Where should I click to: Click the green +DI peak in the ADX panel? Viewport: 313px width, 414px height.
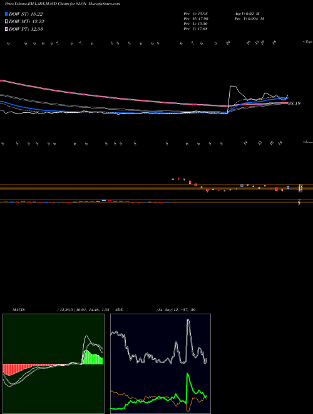[x=188, y=374]
